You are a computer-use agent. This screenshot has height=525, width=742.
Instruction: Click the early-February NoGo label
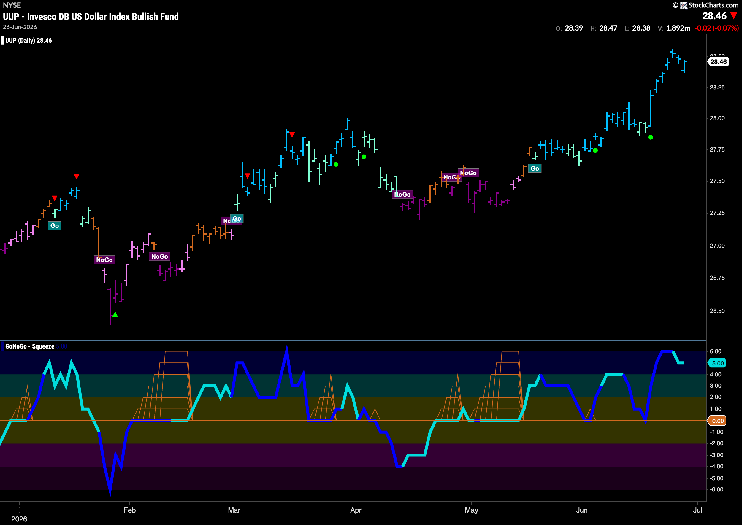159,257
